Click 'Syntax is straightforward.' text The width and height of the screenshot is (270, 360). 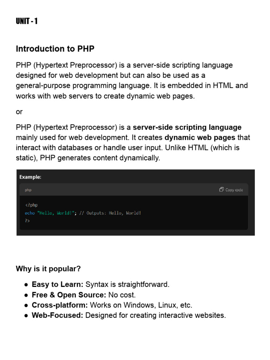pyautogui.click(x=127, y=284)
